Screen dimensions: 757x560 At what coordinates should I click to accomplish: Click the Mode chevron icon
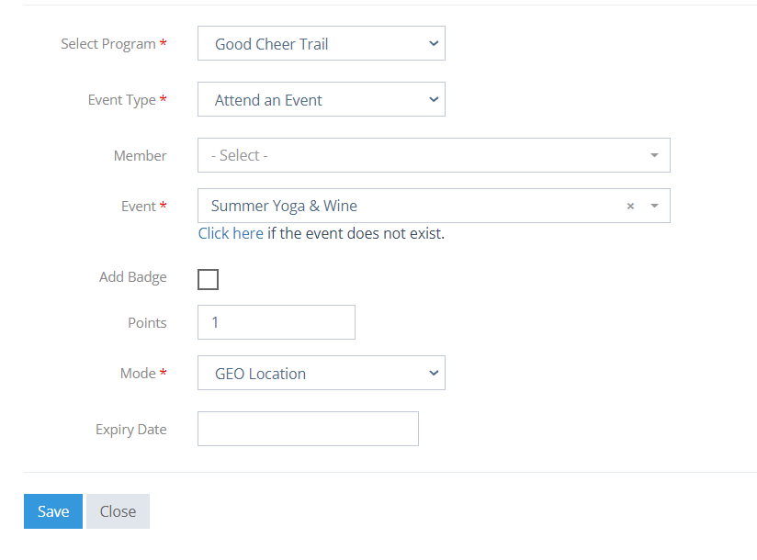click(434, 373)
